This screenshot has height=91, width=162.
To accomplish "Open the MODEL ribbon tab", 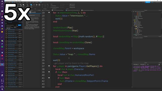I will [x=23, y=2].
